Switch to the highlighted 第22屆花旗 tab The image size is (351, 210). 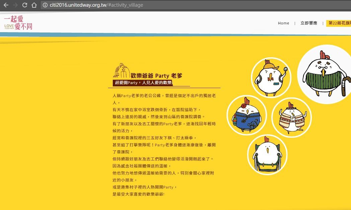pos(340,23)
